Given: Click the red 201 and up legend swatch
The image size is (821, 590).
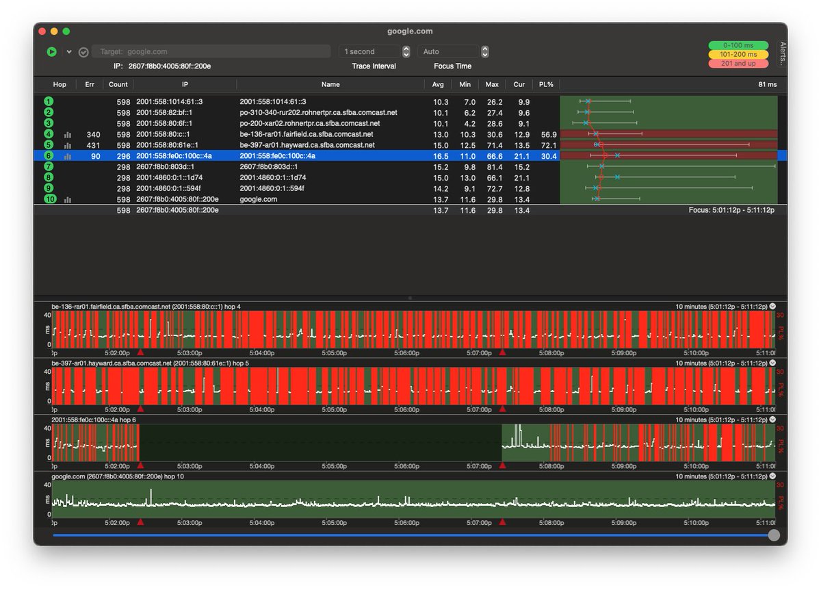Looking at the screenshot, I should click(738, 63).
